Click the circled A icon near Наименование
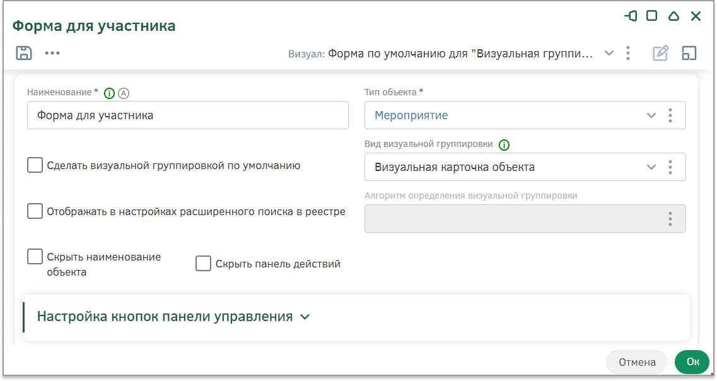The image size is (717, 381). coord(124,93)
